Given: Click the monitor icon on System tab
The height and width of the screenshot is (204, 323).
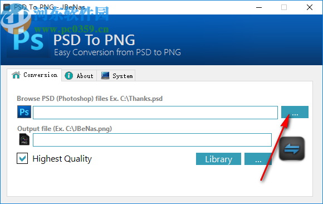Looking at the screenshot, I should click(x=105, y=75).
